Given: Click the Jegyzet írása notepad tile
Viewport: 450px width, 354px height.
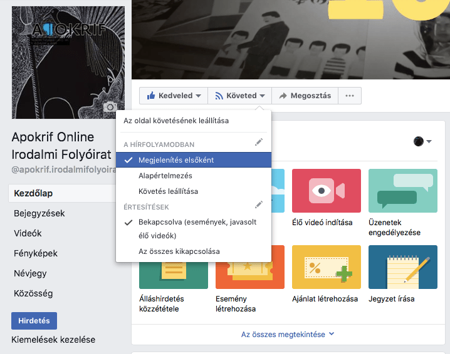Looking at the screenshot, I should click(402, 267).
